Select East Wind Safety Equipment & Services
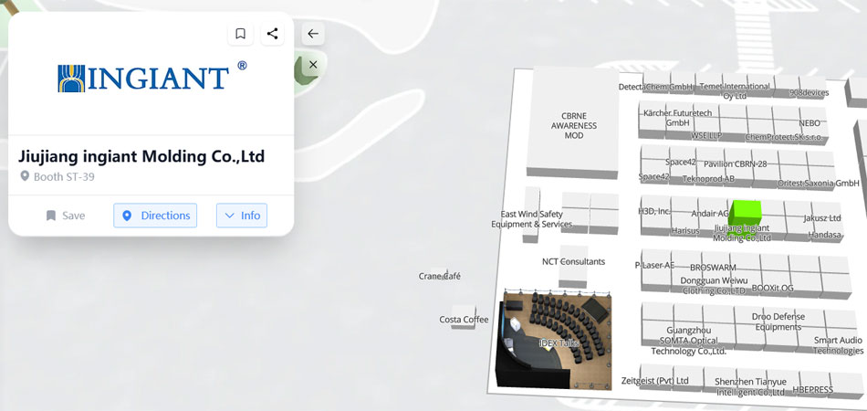Viewport: 867px width, 411px height. pos(532,219)
